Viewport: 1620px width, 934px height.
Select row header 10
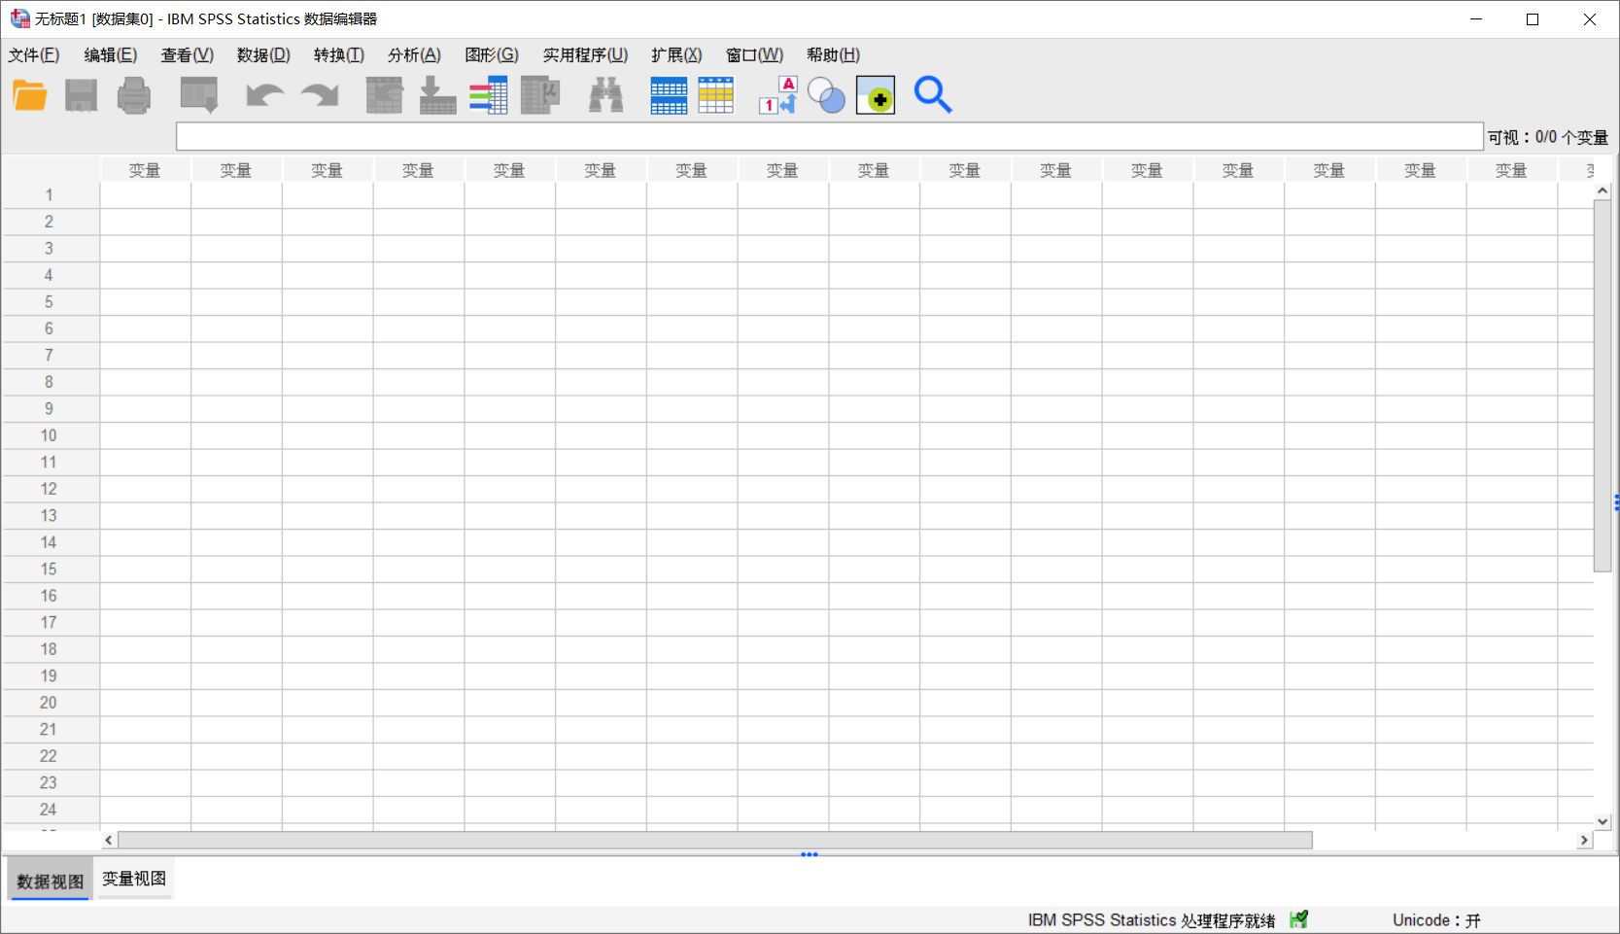50,435
